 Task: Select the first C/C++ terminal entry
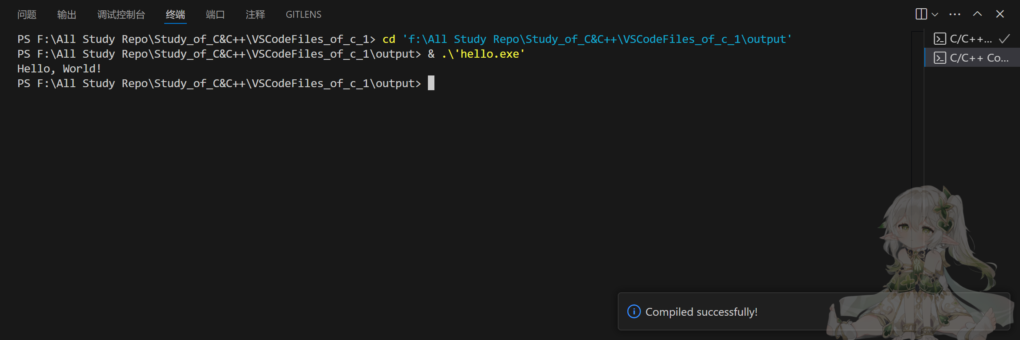tap(970, 39)
